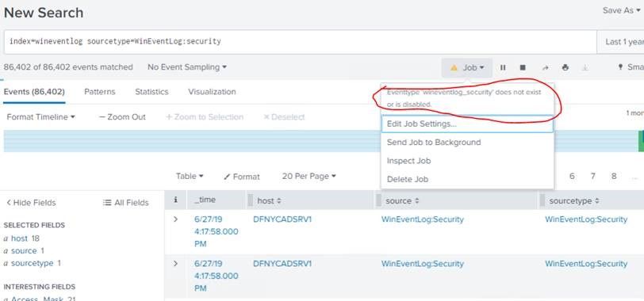
Task: Sort by source column header
Action: point(403,201)
